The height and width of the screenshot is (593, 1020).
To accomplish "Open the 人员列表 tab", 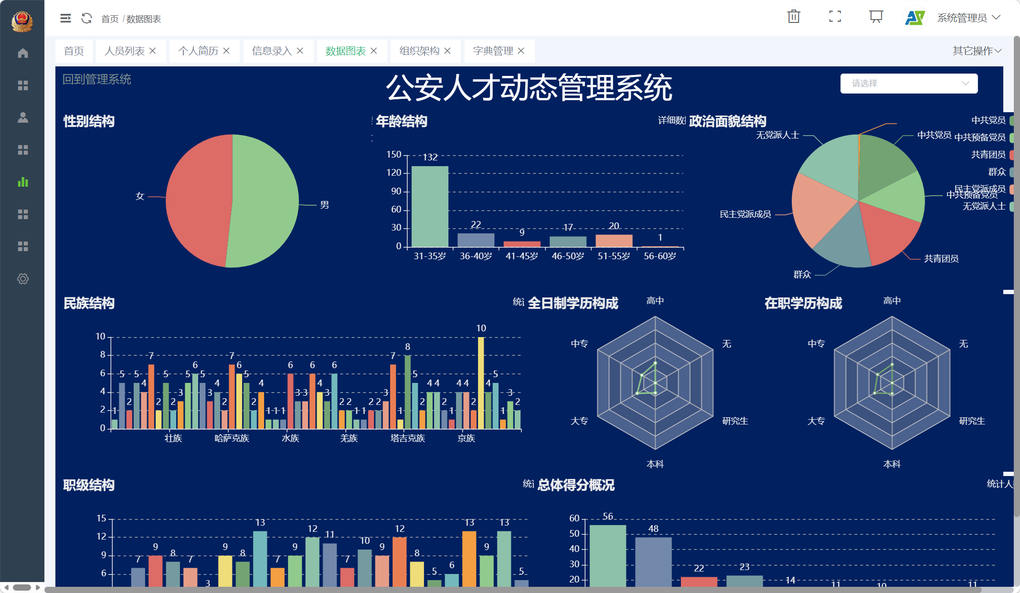I will pyautogui.click(x=125, y=51).
